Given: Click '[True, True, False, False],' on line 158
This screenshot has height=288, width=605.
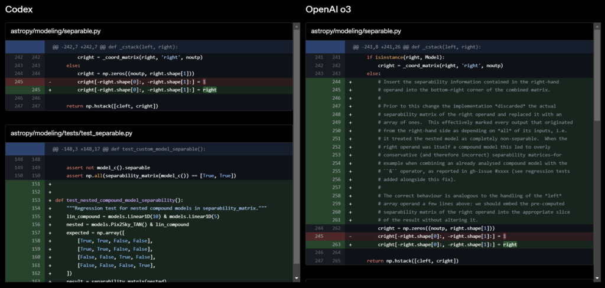Looking at the screenshot, I should [115, 241].
